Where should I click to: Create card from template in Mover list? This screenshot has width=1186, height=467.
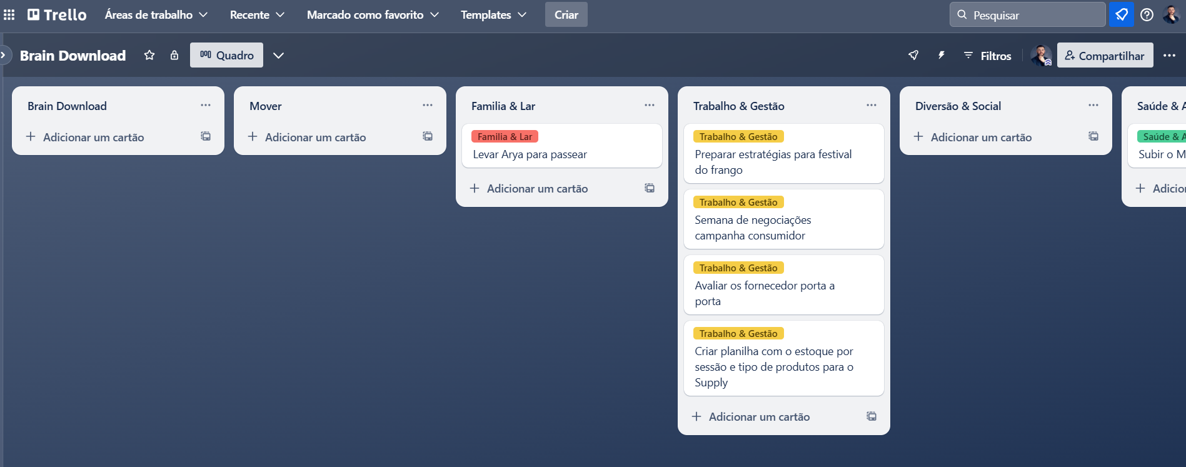click(x=428, y=136)
